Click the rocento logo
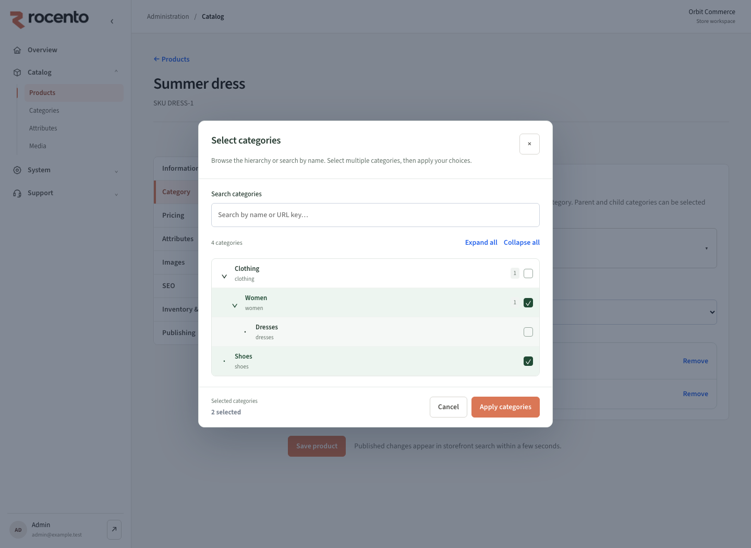 click(x=50, y=19)
